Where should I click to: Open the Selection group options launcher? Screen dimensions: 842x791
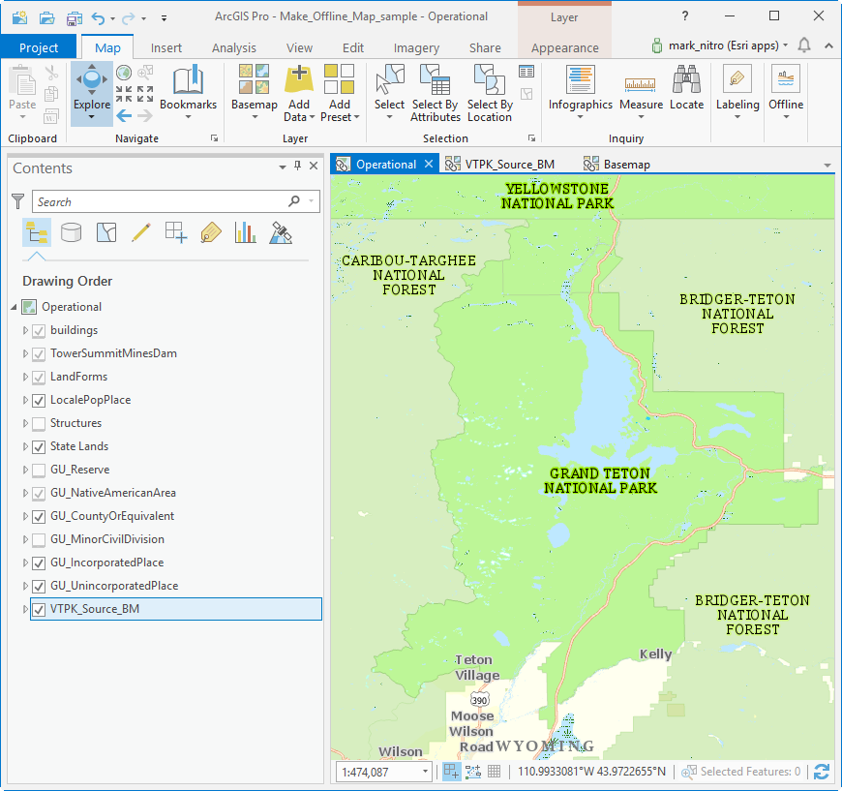531,138
